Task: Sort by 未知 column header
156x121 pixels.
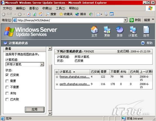Action: pyautogui.click(x=124, y=72)
